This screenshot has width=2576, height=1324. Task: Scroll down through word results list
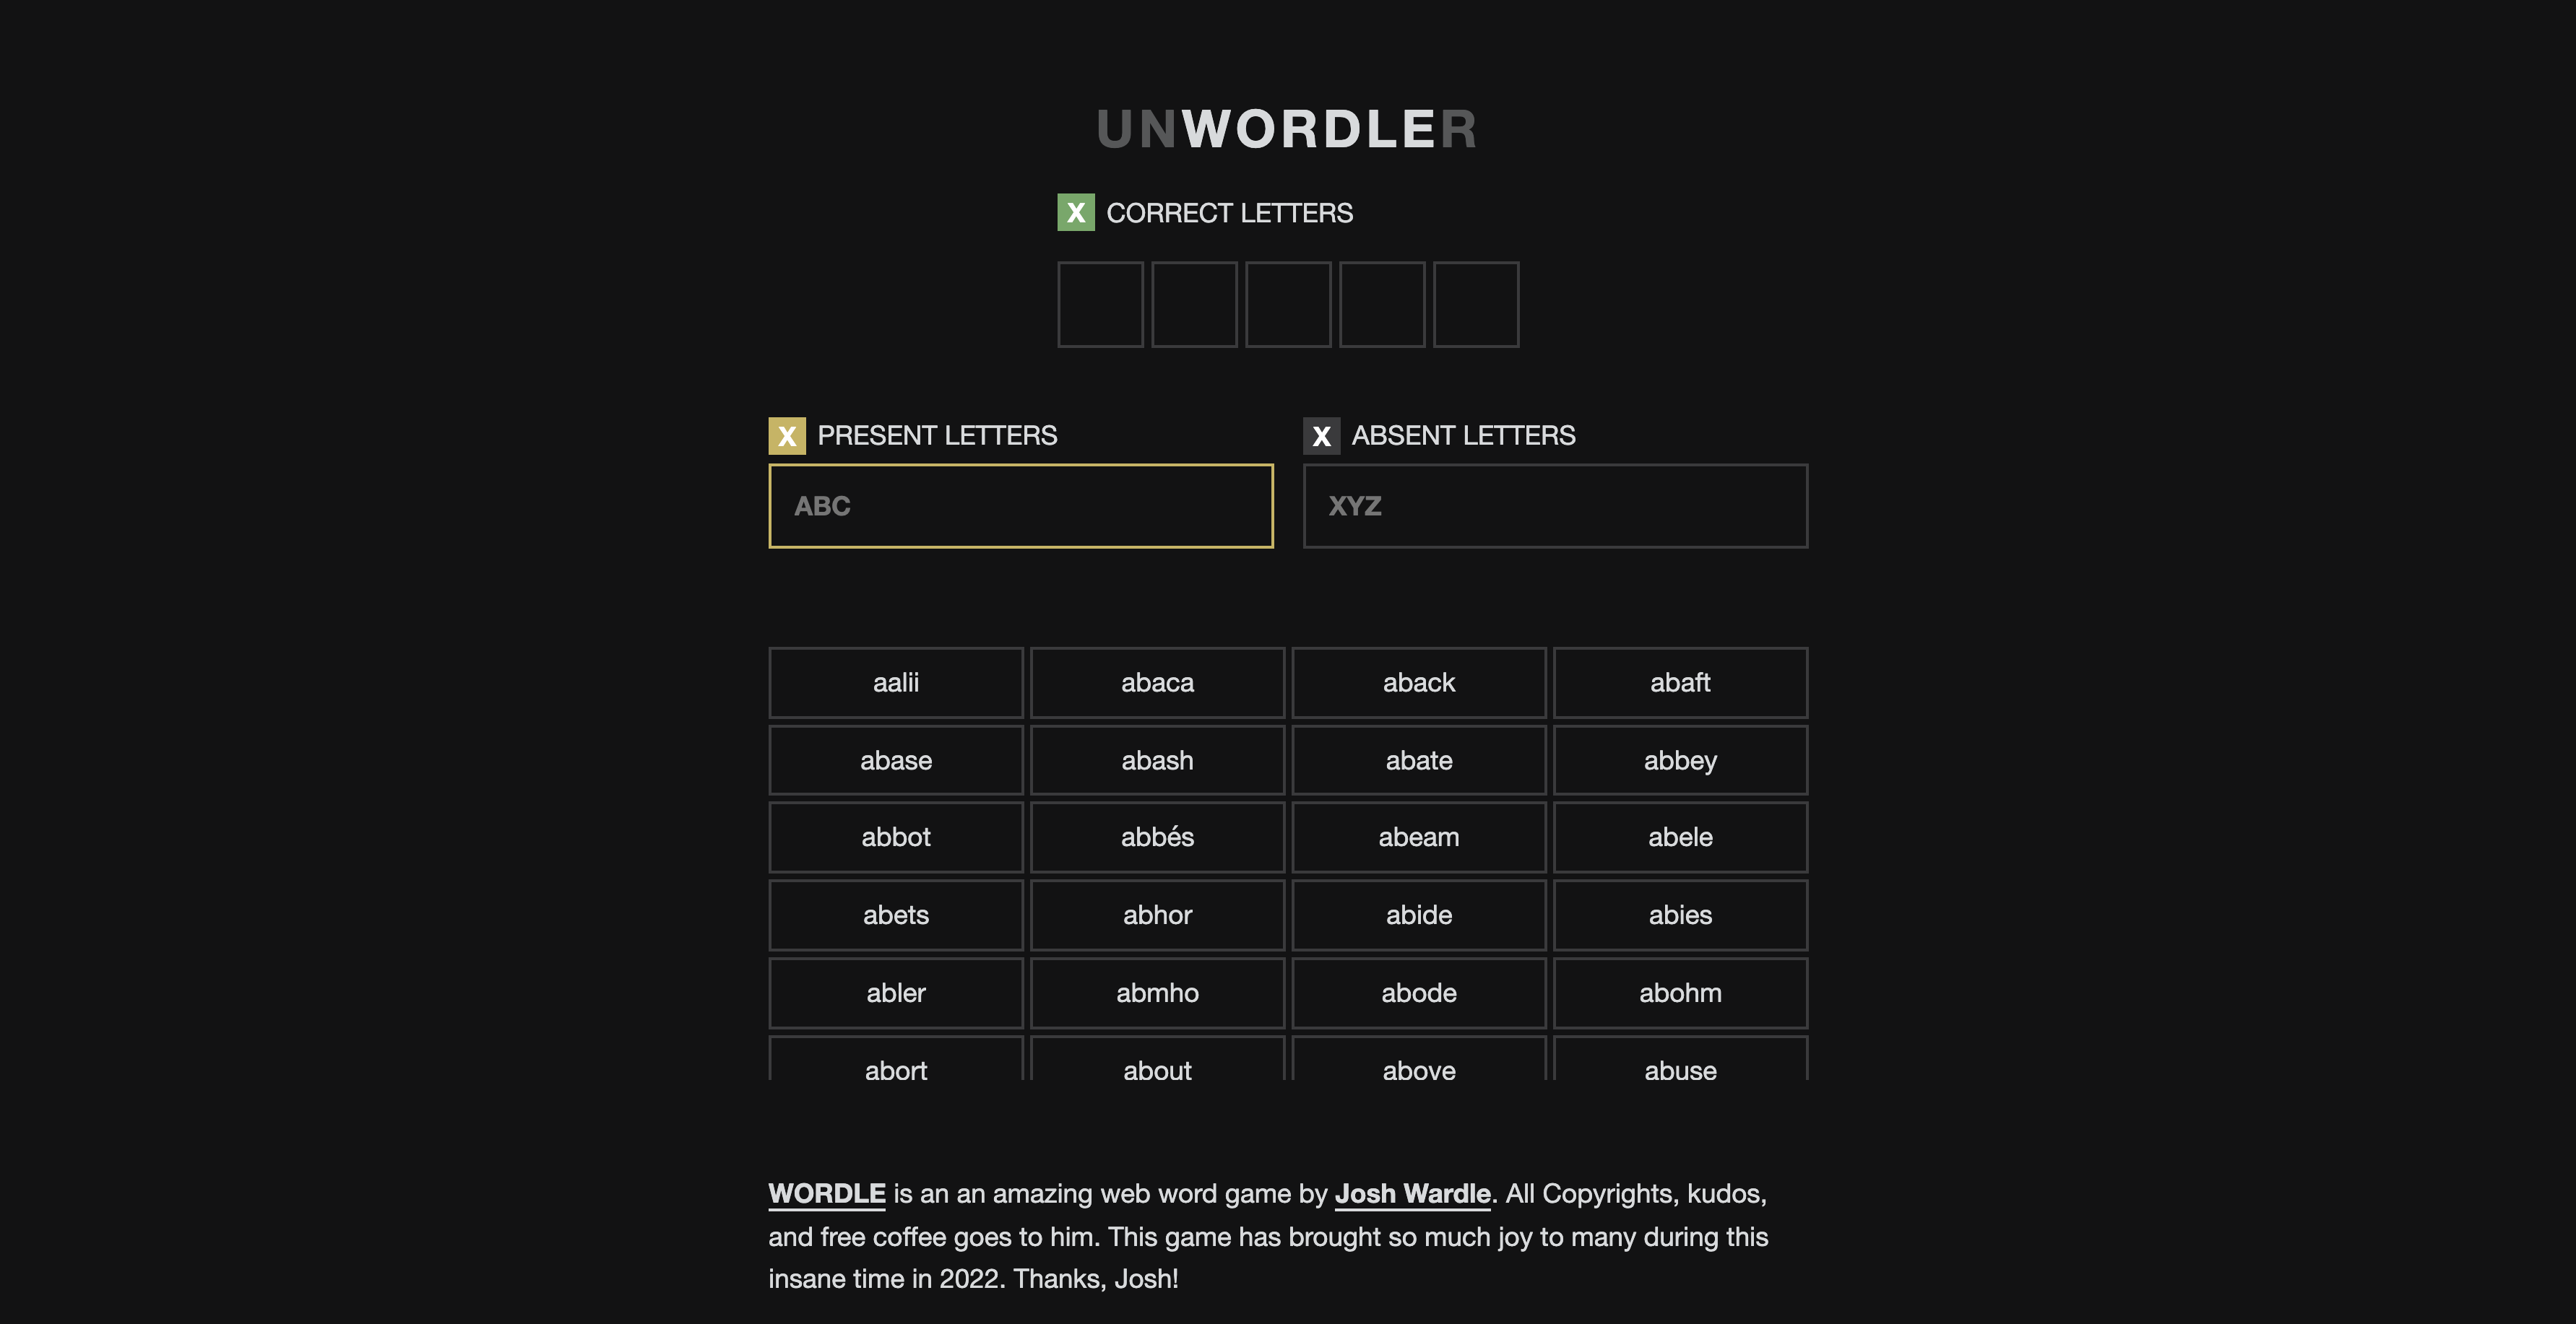(1287, 861)
